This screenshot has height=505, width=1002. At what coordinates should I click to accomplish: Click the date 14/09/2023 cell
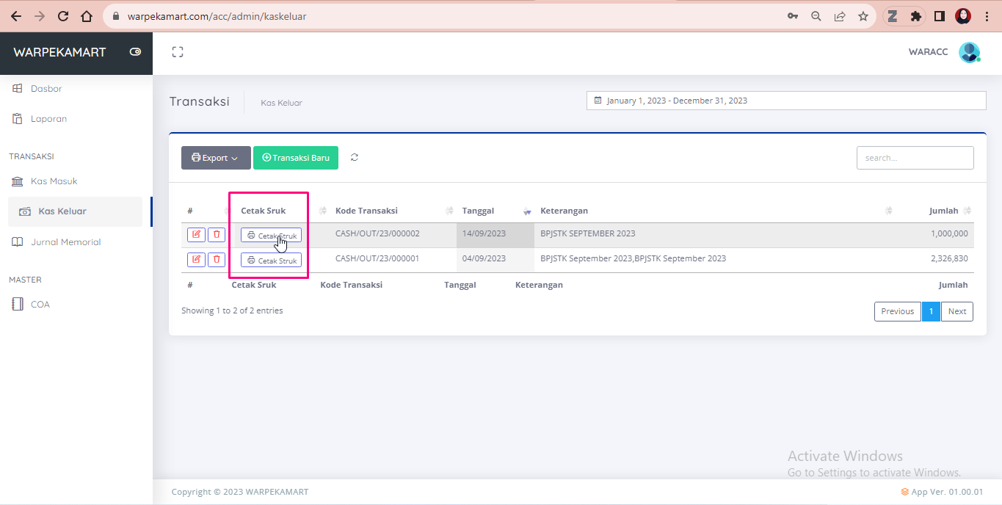point(495,235)
